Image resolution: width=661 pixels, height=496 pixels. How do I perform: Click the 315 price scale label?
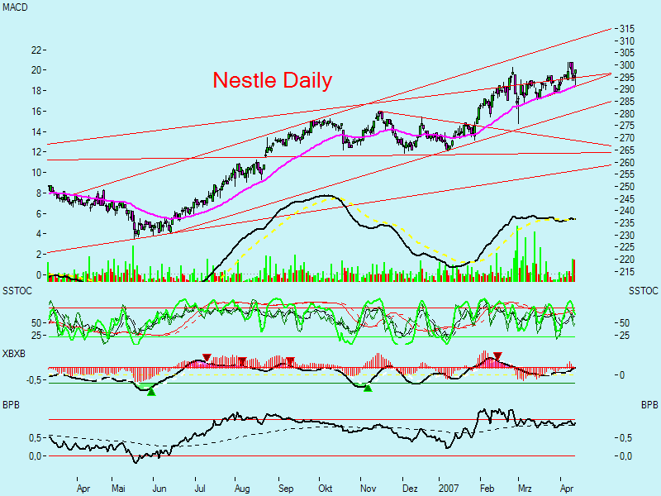pos(627,27)
